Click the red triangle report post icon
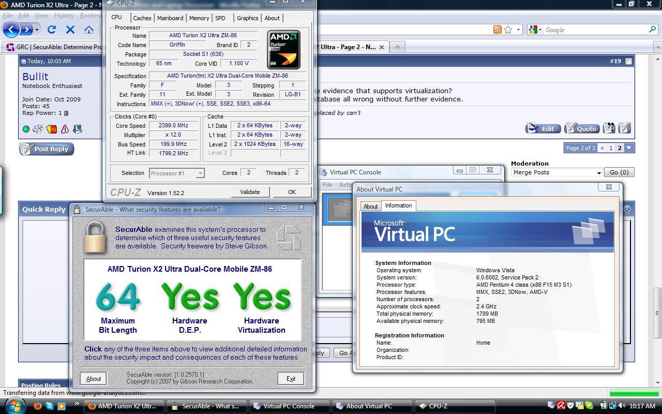The image size is (662, 414). point(65,129)
